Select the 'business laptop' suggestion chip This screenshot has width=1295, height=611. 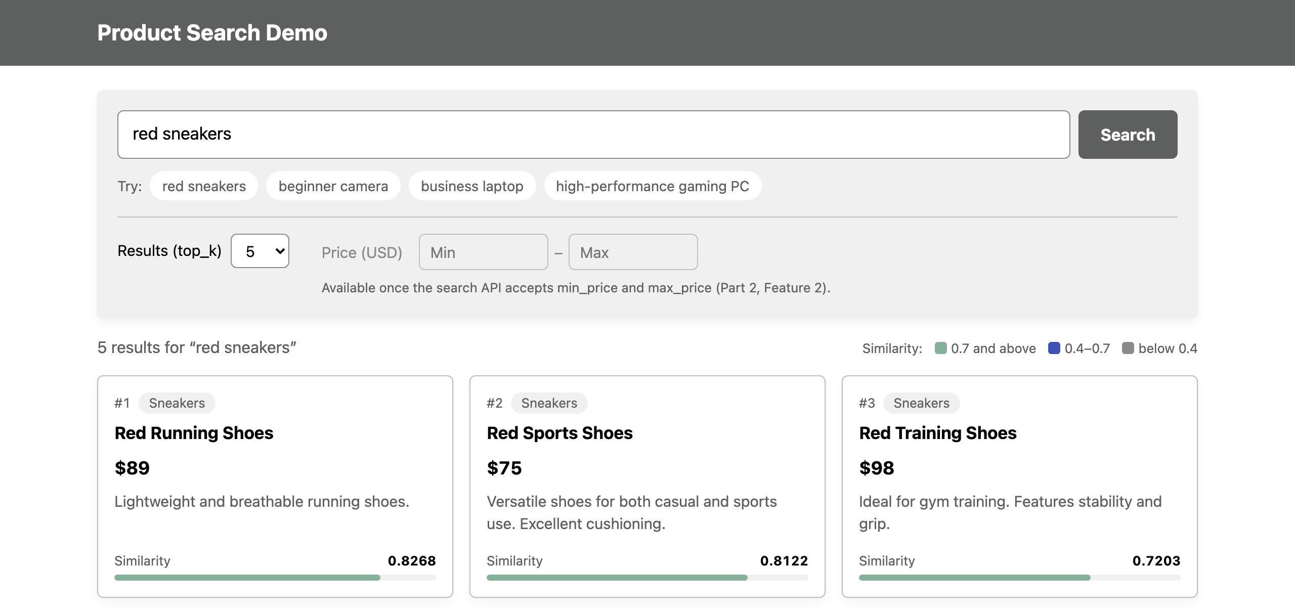click(472, 186)
